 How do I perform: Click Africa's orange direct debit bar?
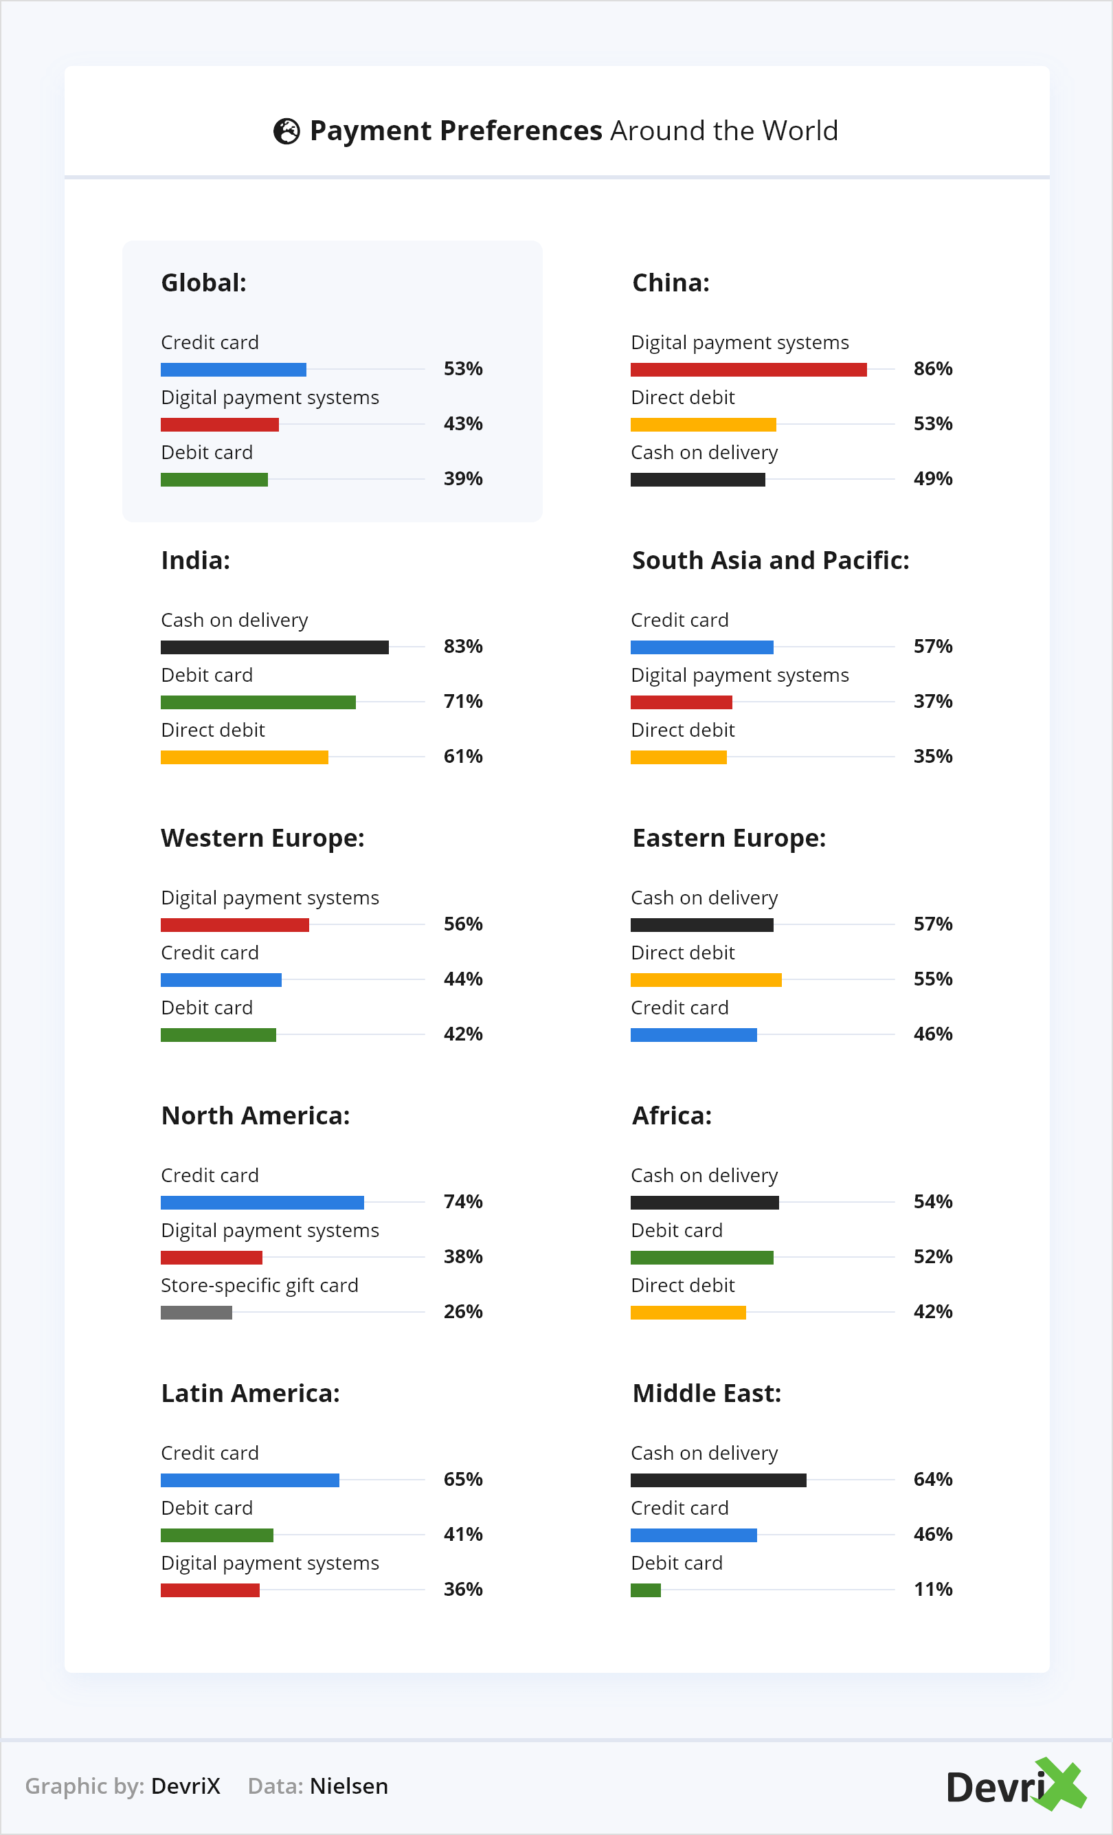click(x=688, y=1312)
